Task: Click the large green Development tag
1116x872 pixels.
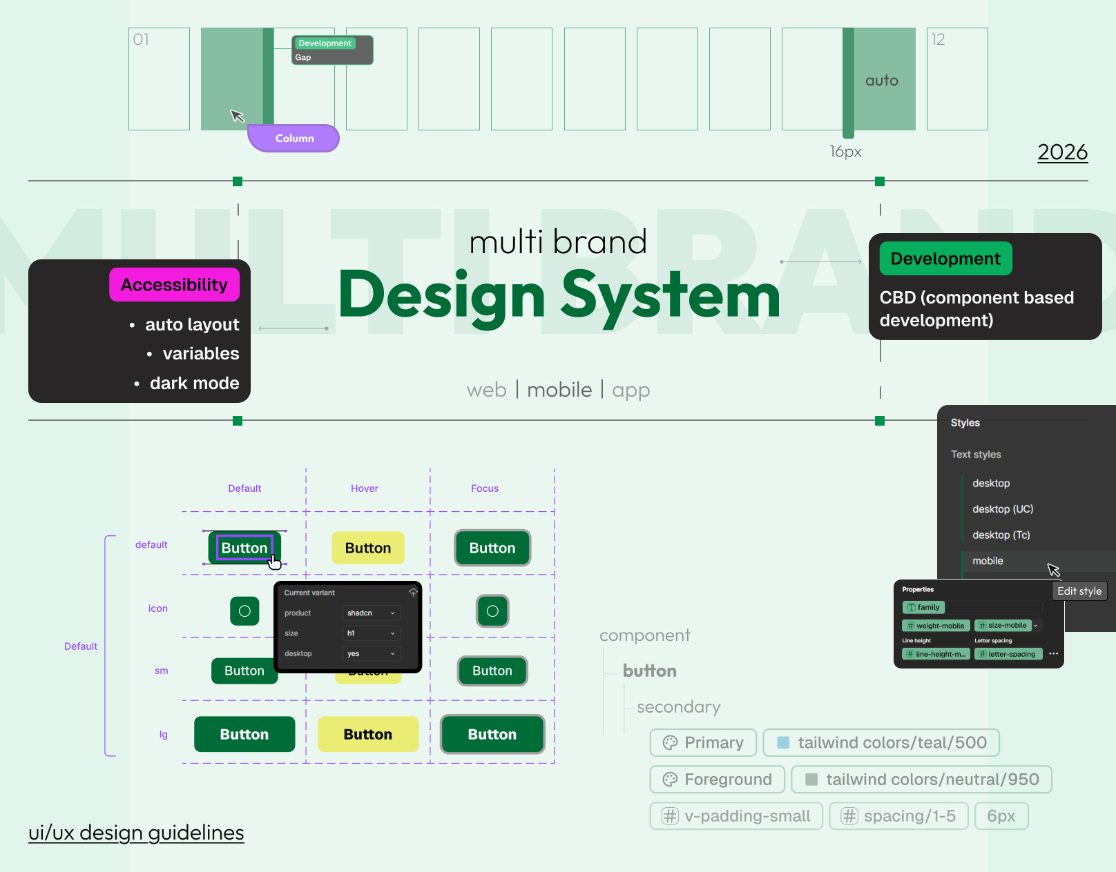Action: coord(945,259)
